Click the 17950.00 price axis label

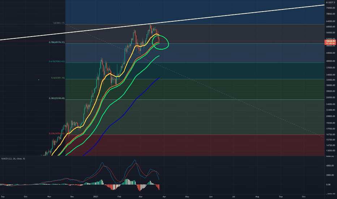coord(330,129)
